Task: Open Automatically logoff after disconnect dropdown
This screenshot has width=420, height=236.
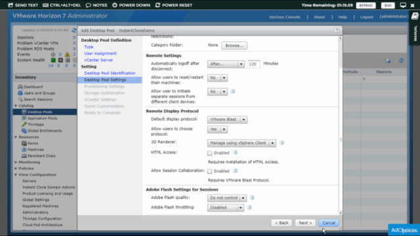Action: [226, 64]
